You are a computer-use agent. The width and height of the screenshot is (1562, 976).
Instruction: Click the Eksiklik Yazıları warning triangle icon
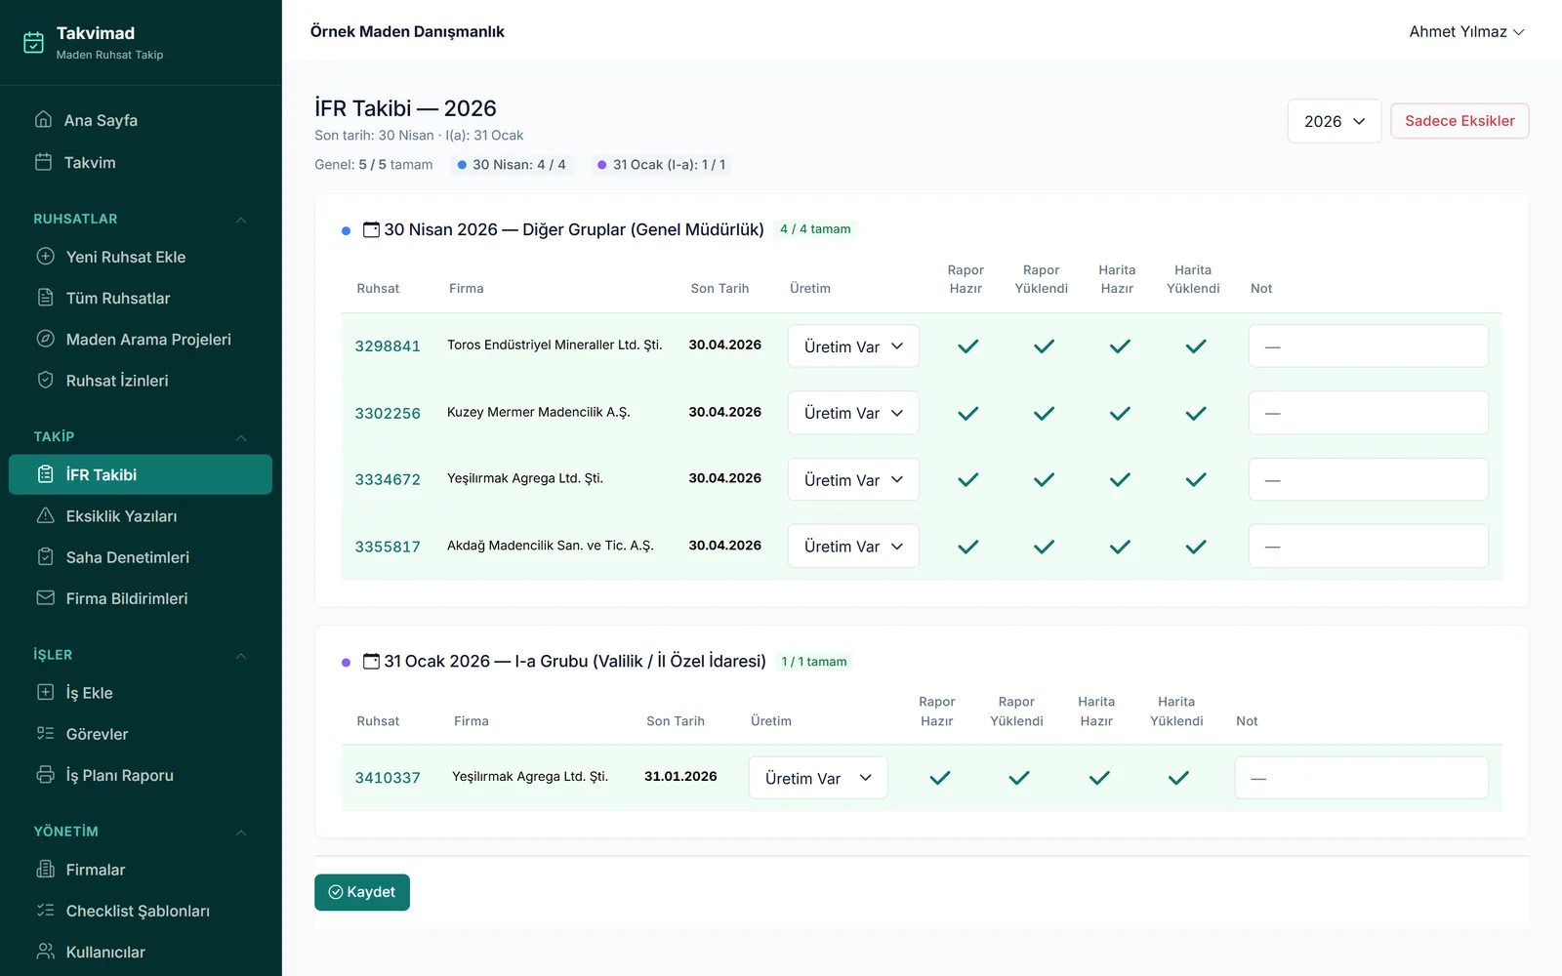click(x=45, y=515)
